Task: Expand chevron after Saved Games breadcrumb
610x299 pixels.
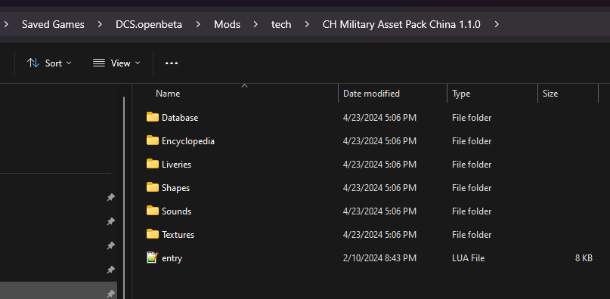Action: click(x=100, y=24)
